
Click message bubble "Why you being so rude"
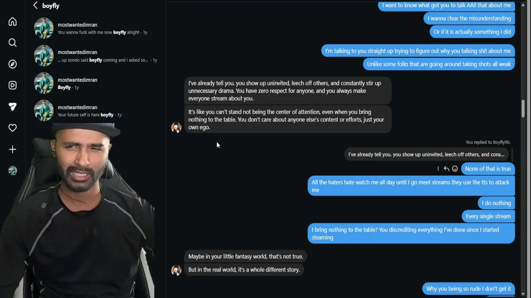pos(468,289)
